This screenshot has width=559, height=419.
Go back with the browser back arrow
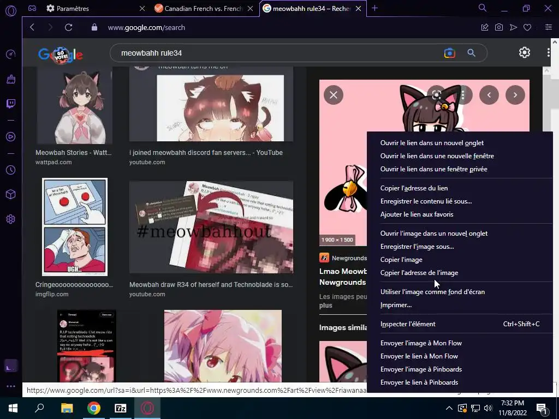32,27
